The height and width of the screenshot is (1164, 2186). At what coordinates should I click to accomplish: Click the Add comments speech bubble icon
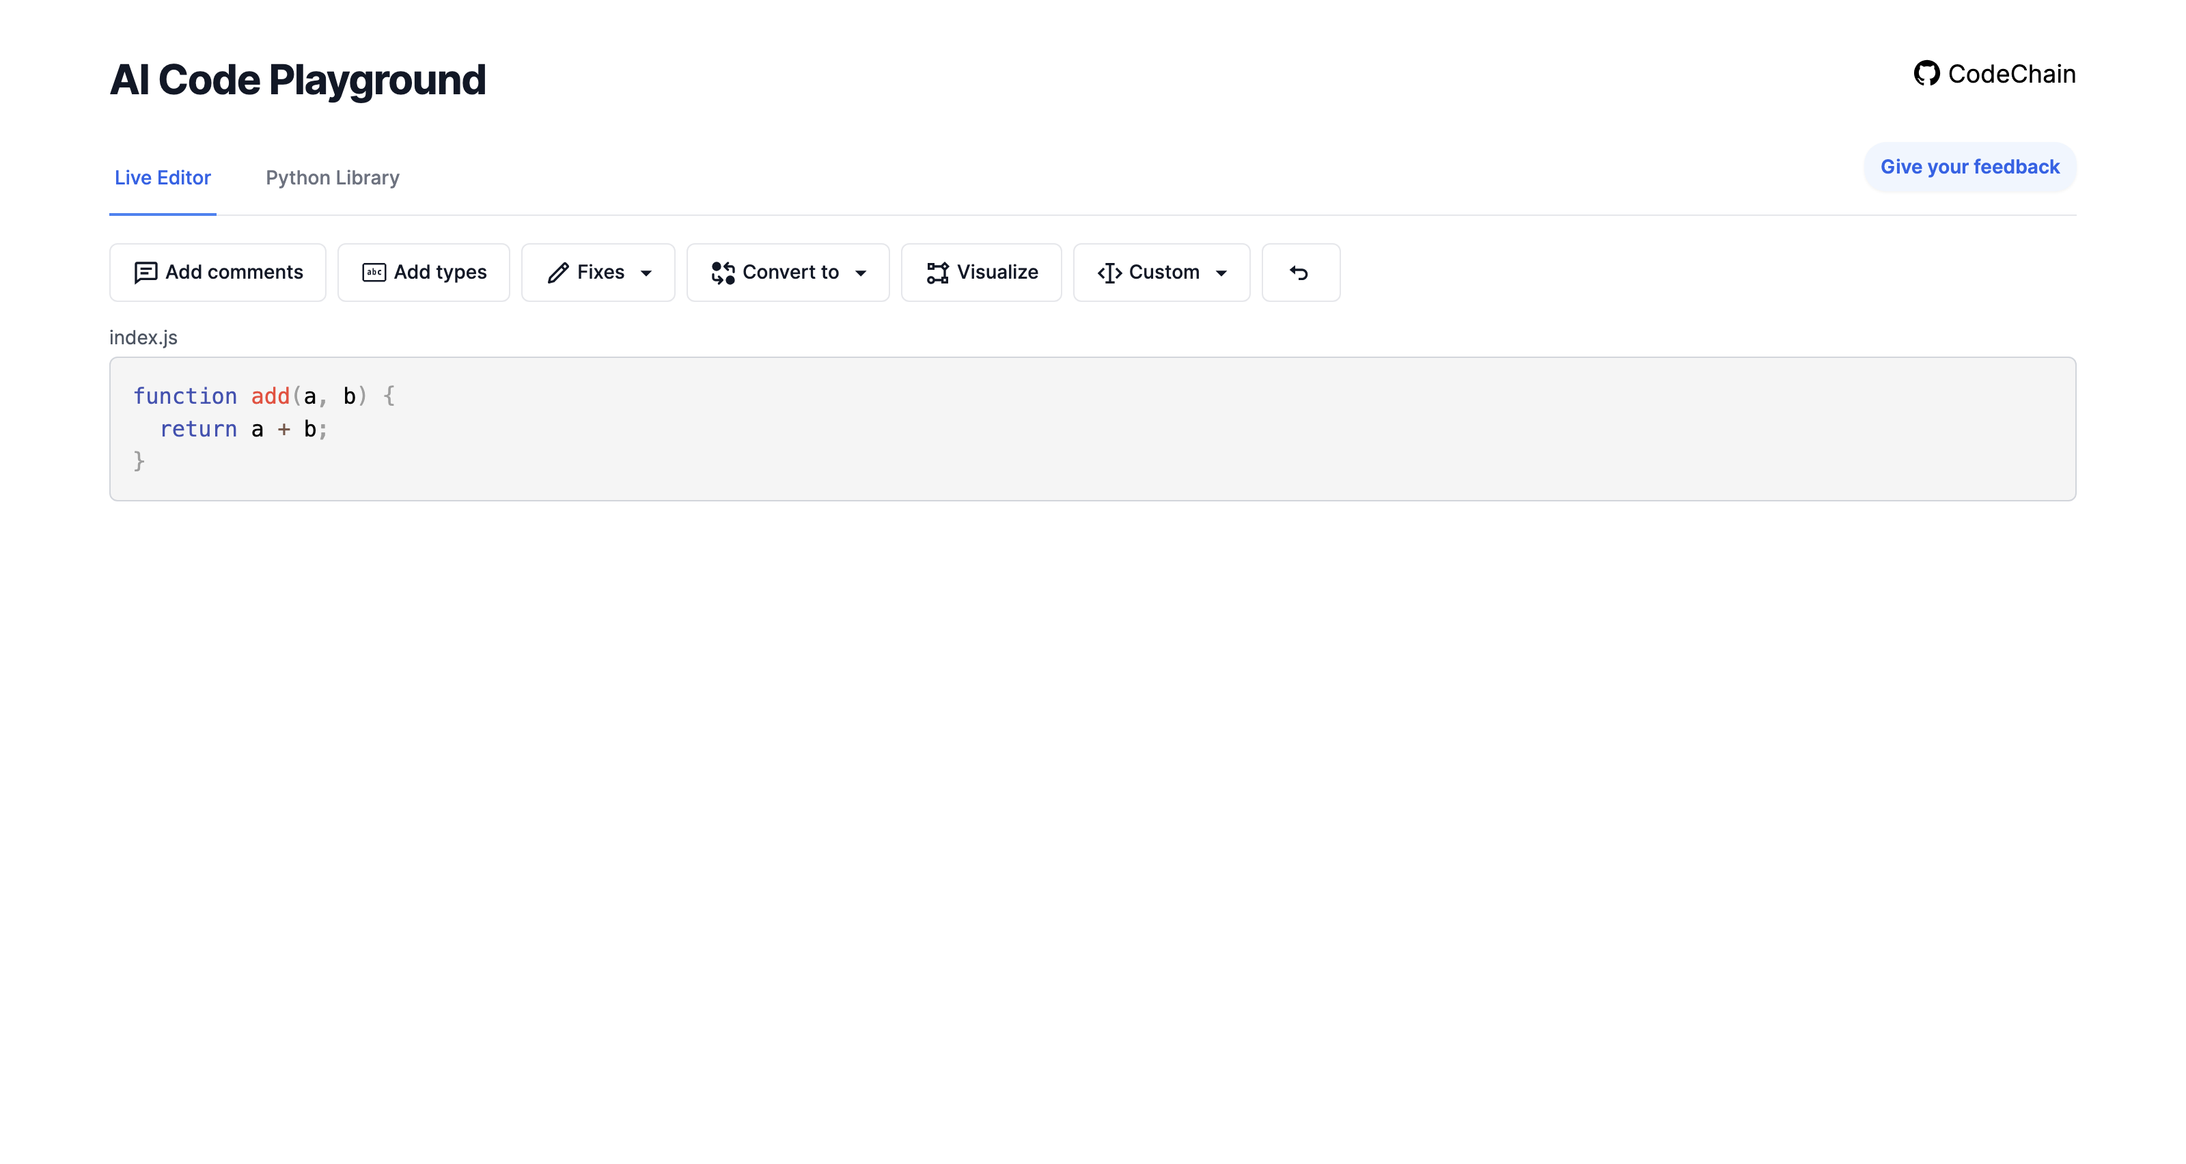point(146,273)
